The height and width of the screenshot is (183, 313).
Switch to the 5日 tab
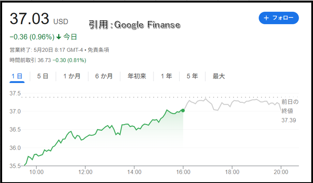point(43,76)
